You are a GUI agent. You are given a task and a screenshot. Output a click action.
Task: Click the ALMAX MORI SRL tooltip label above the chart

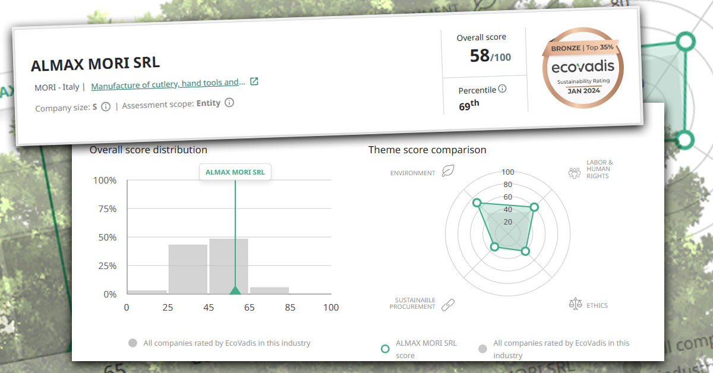pos(235,173)
